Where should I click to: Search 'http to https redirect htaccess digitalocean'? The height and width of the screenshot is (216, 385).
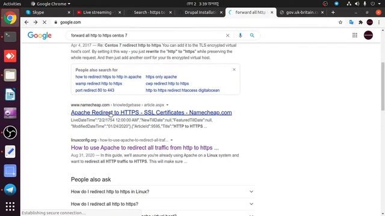click(x=183, y=90)
